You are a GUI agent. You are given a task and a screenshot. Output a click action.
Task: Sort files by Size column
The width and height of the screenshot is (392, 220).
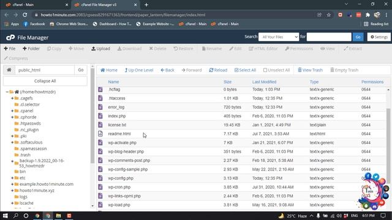(227, 82)
